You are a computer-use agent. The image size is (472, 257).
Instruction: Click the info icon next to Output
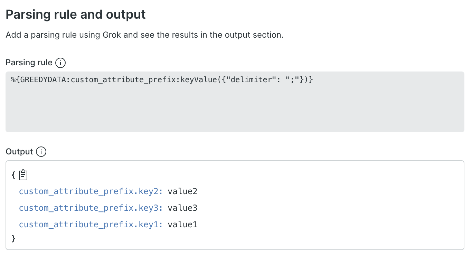[x=41, y=152]
